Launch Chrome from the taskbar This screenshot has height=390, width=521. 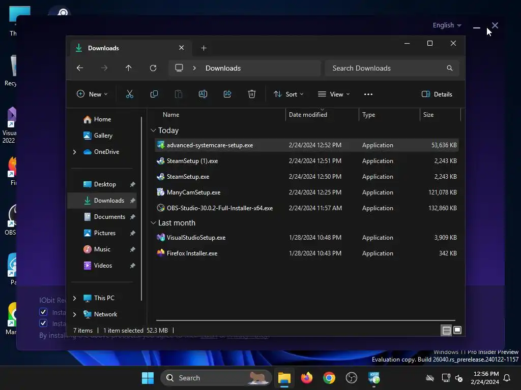[x=329, y=378]
